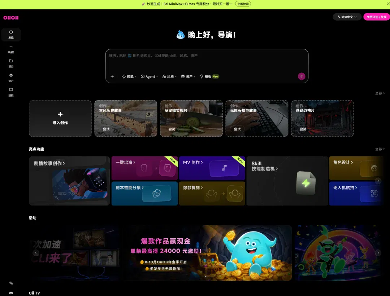Click next arrow in 亮点功能 row
Viewport: 390px width, 296px height.
[378, 181]
